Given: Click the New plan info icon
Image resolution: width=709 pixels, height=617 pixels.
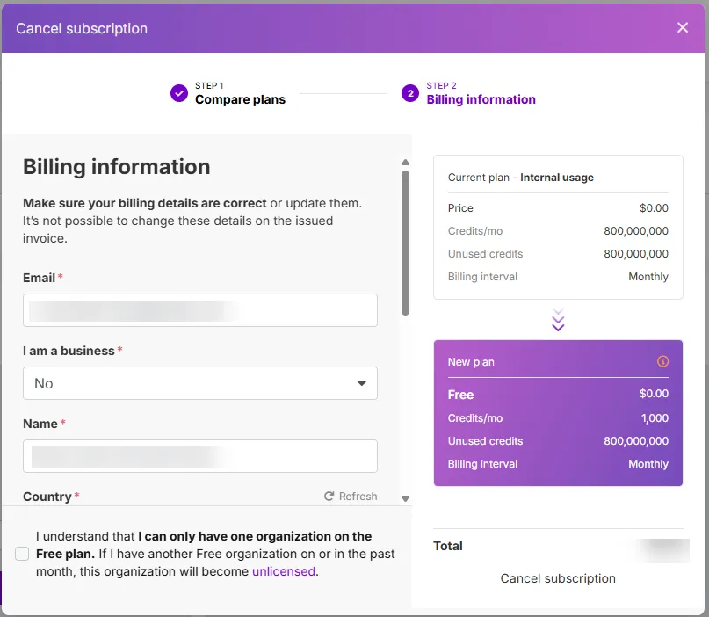Looking at the screenshot, I should coord(662,361).
